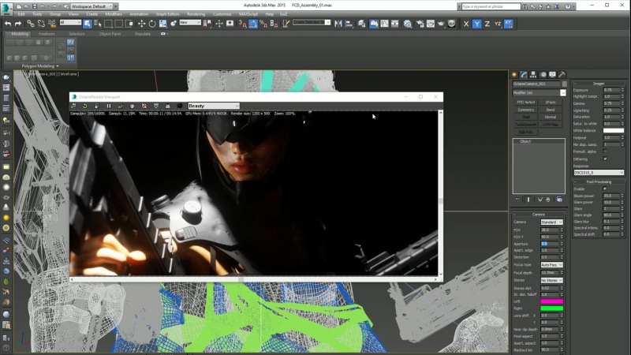Click the Undo arrow in main toolbar
Screen dimensions: 631x355
click(x=8, y=24)
